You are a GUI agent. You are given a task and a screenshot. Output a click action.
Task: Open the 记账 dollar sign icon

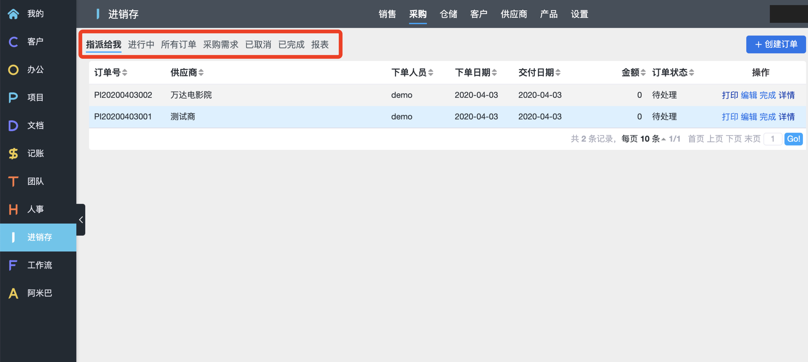(13, 154)
